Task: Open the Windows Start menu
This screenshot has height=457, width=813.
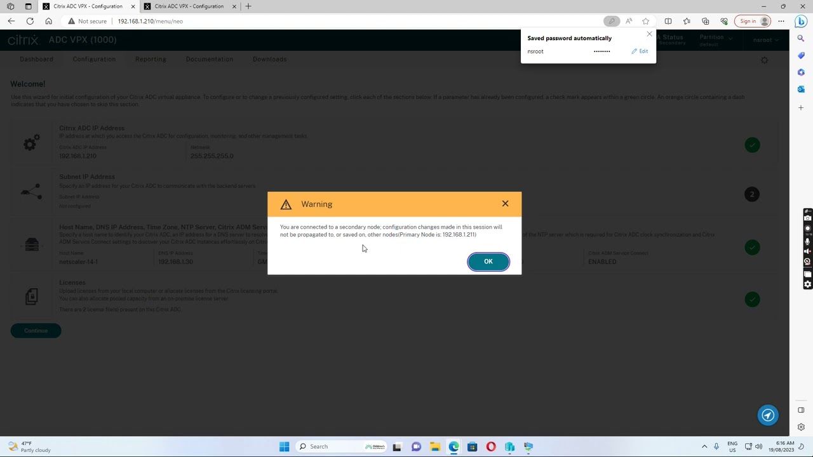Action: pos(284,446)
